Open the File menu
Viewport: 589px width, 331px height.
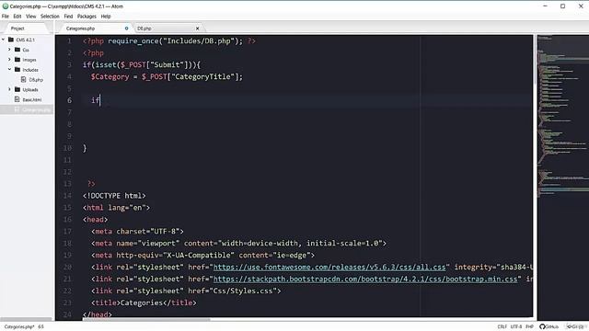(6, 17)
